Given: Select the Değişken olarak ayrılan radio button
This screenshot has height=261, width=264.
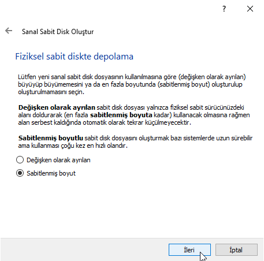Looking at the screenshot, I should pos(20,160).
